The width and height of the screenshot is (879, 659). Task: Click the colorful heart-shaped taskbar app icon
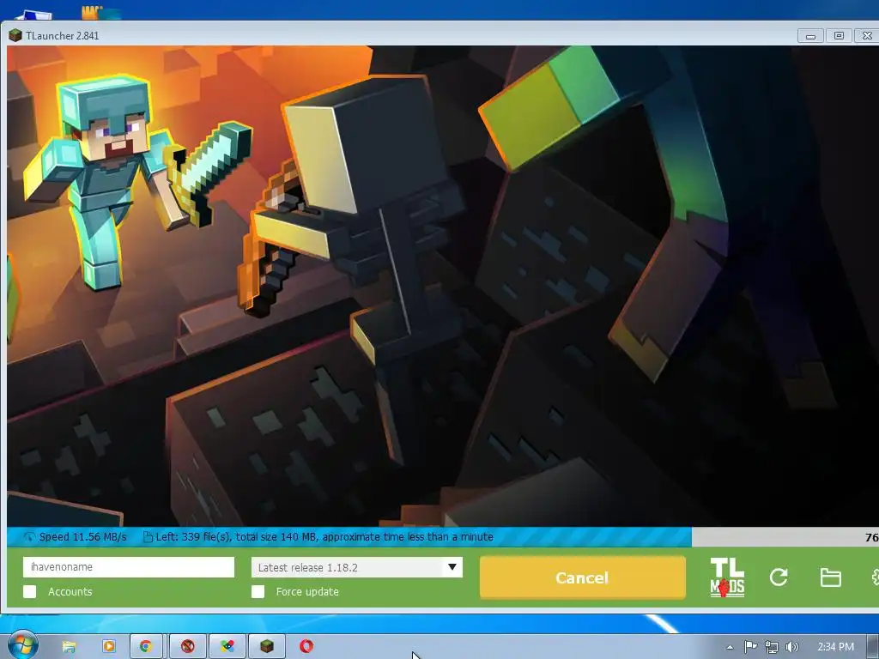point(227,647)
